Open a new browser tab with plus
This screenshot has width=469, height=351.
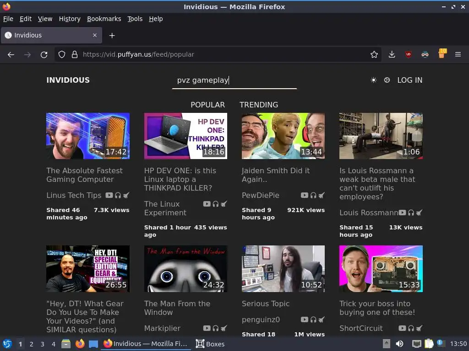pos(112,36)
